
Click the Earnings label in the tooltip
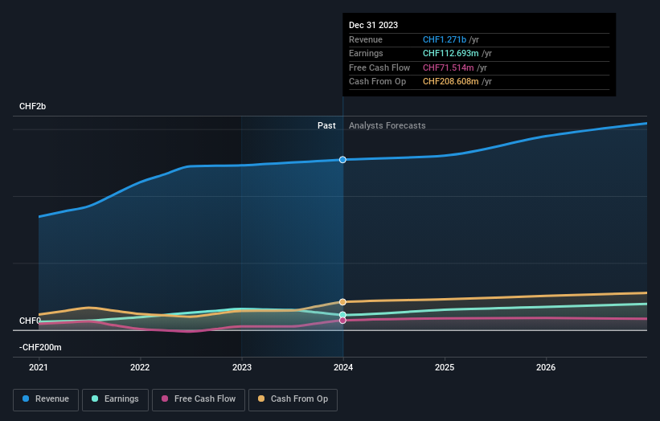pos(366,53)
